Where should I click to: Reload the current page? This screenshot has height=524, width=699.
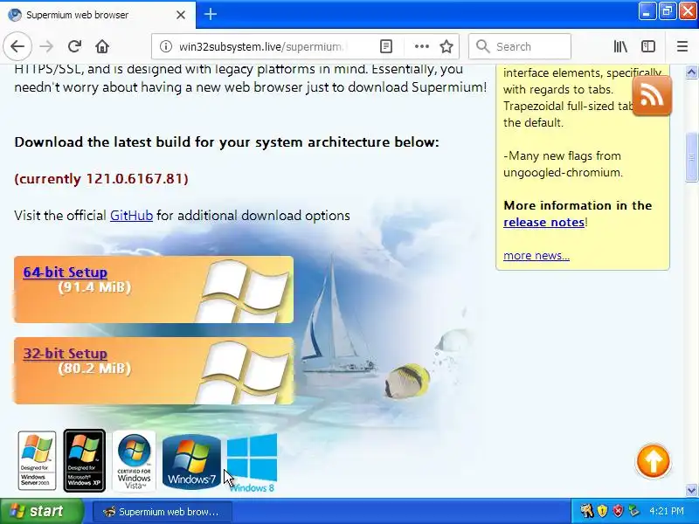point(74,46)
